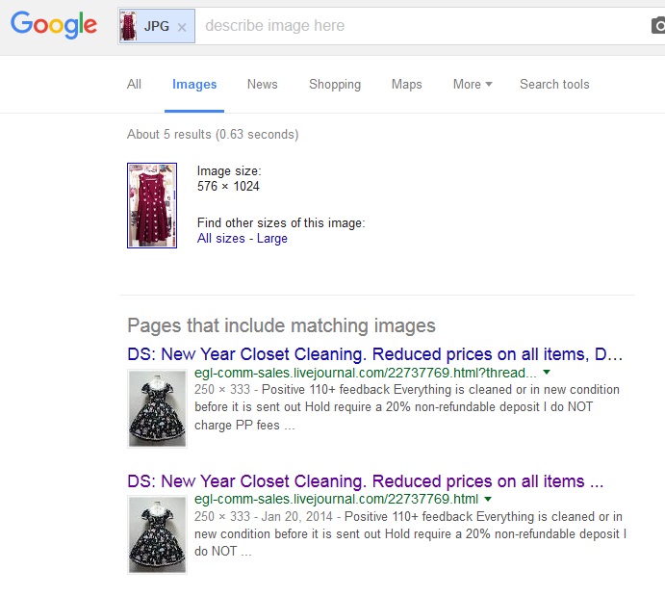
Task: Switch to the All tab
Action: click(134, 84)
